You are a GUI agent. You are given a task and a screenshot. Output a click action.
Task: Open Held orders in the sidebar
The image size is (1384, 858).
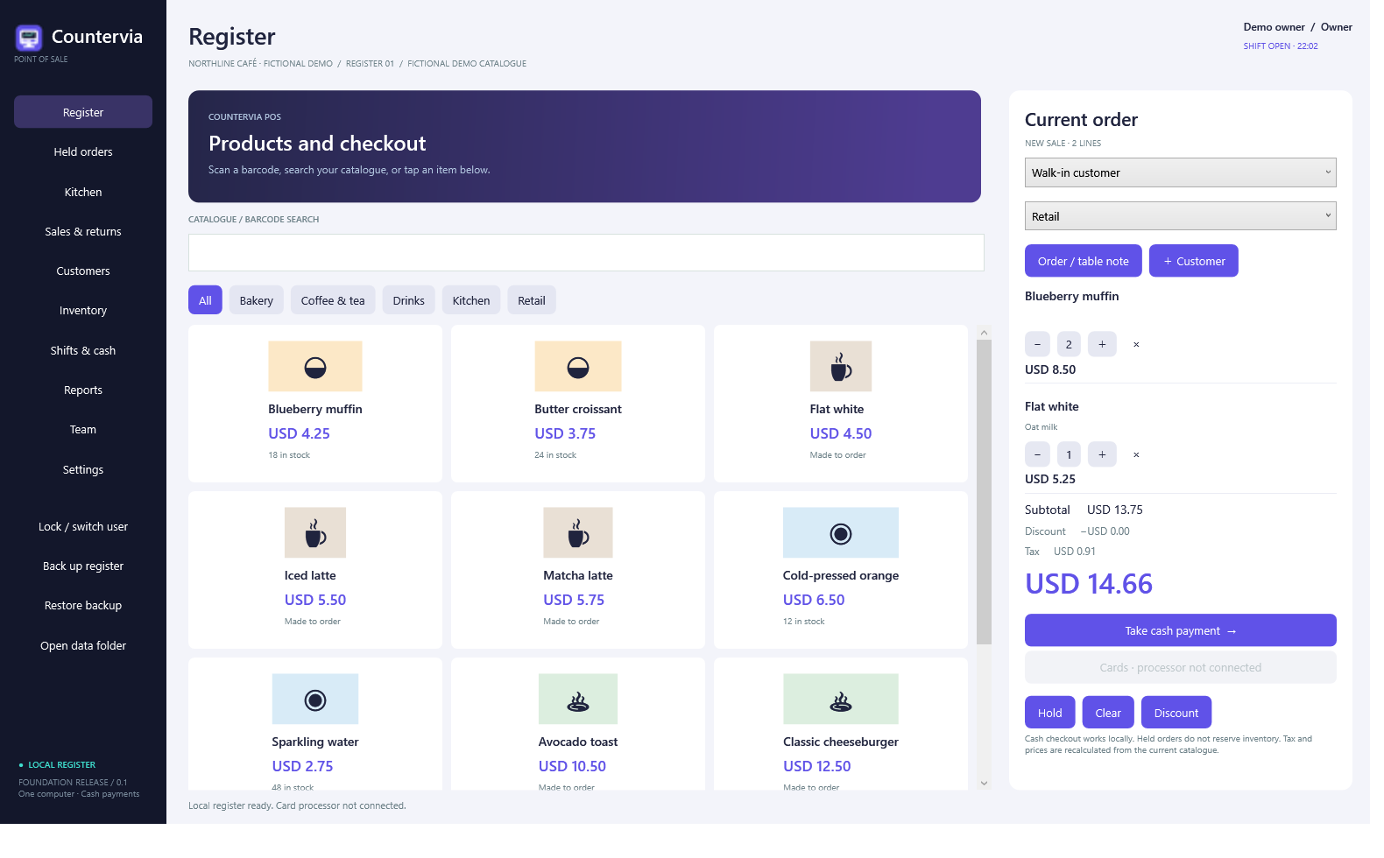pos(83,152)
